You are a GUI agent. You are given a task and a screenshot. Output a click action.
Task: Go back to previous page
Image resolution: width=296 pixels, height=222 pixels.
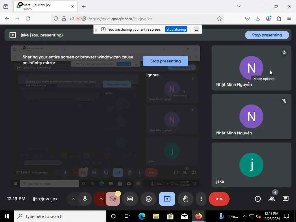7,18
